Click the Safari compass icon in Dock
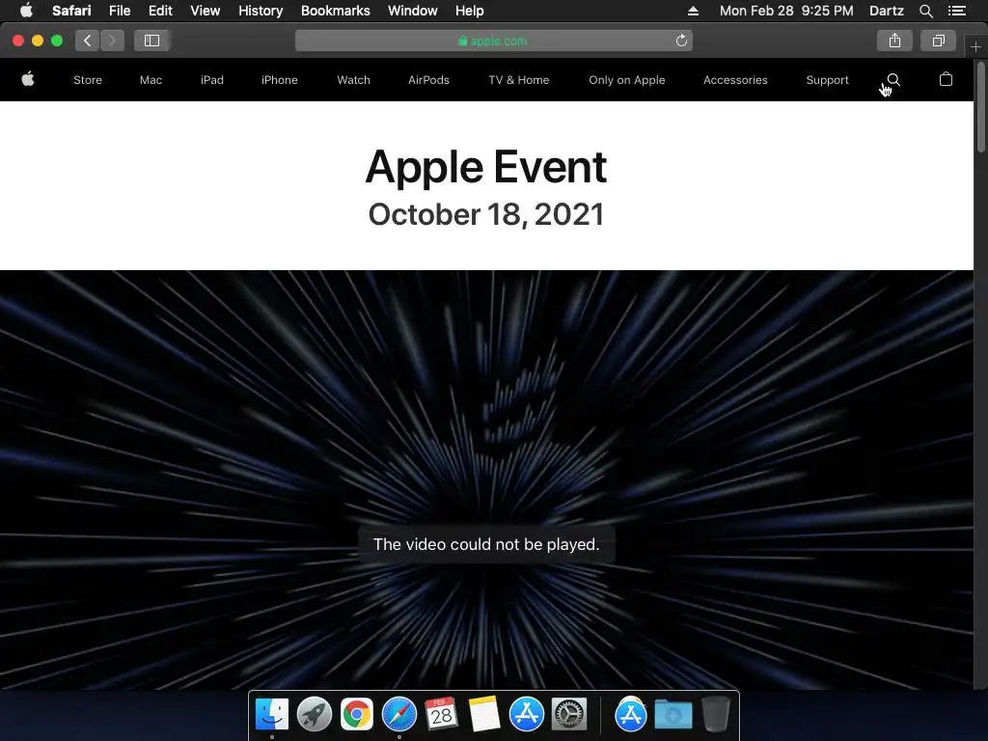This screenshot has width=988, height=741. (399, 715)
